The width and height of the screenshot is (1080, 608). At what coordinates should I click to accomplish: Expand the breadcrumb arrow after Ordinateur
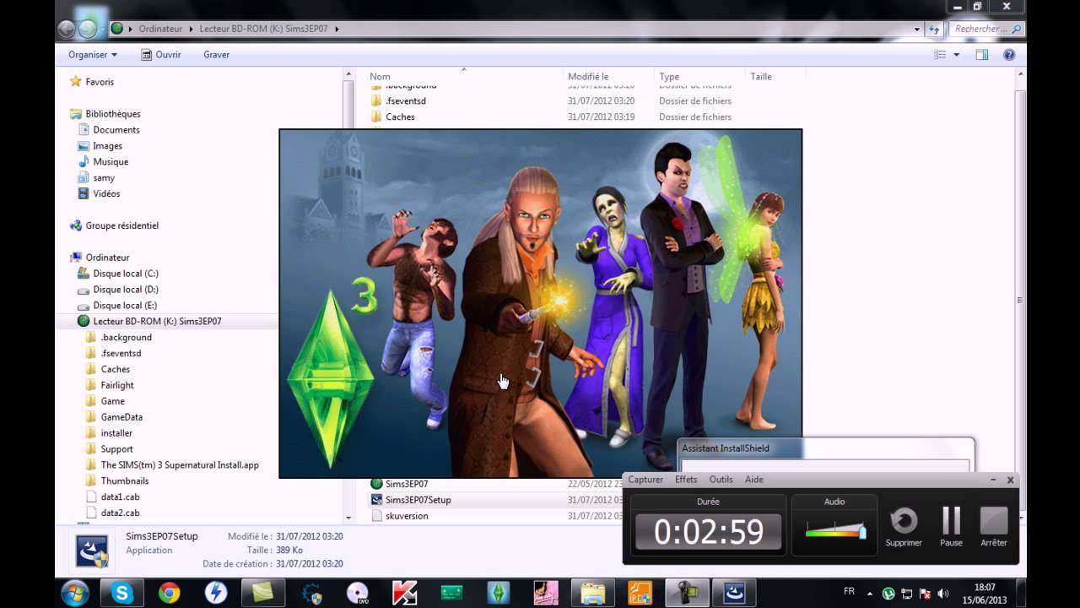point(191,29)
